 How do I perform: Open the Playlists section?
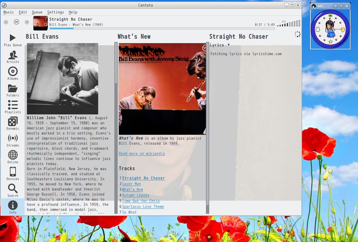[13, 107]
